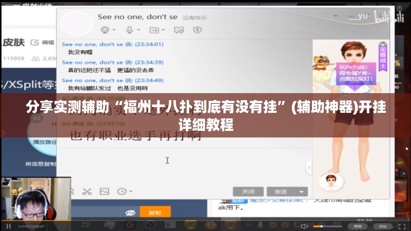411x231 pixels.
Task: Click into the chat message input area
Action: pyautogui.click(x=183, y=166)
